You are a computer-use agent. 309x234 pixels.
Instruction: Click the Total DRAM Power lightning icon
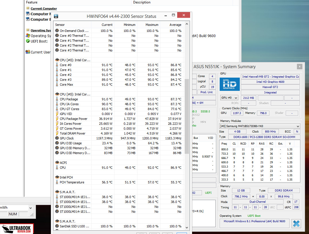pos(57,133)
